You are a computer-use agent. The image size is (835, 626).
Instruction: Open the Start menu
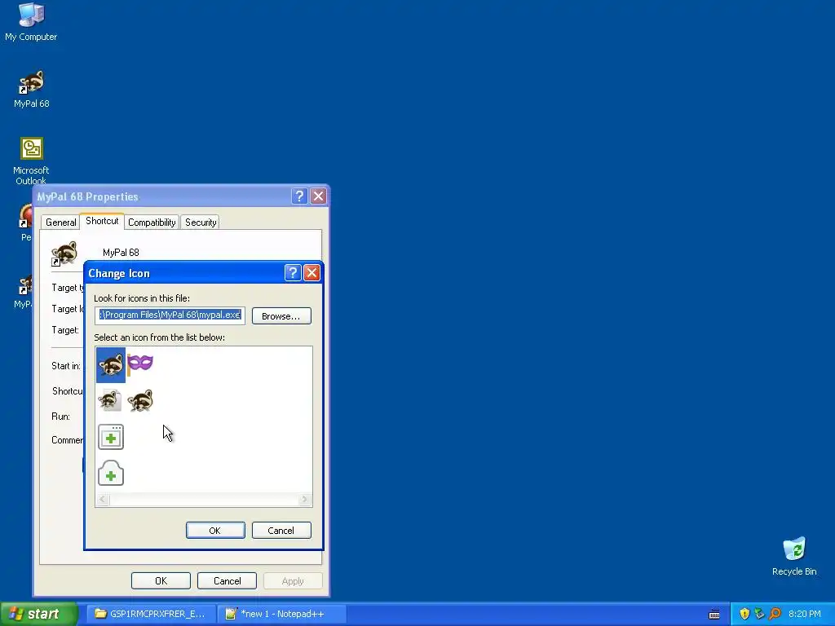(x=38, y=614)
